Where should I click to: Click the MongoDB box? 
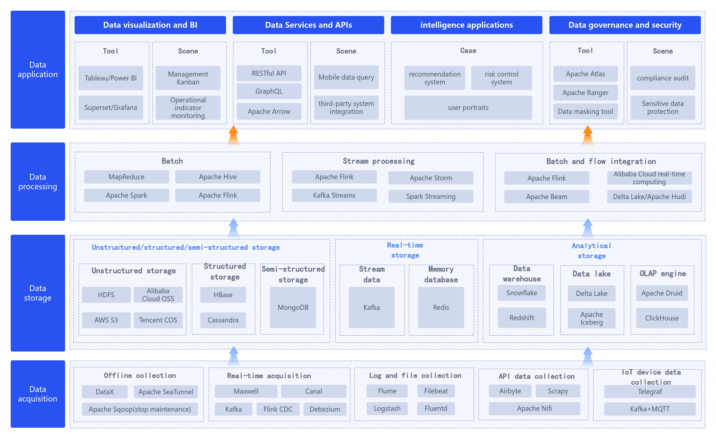tap(293, 307)
